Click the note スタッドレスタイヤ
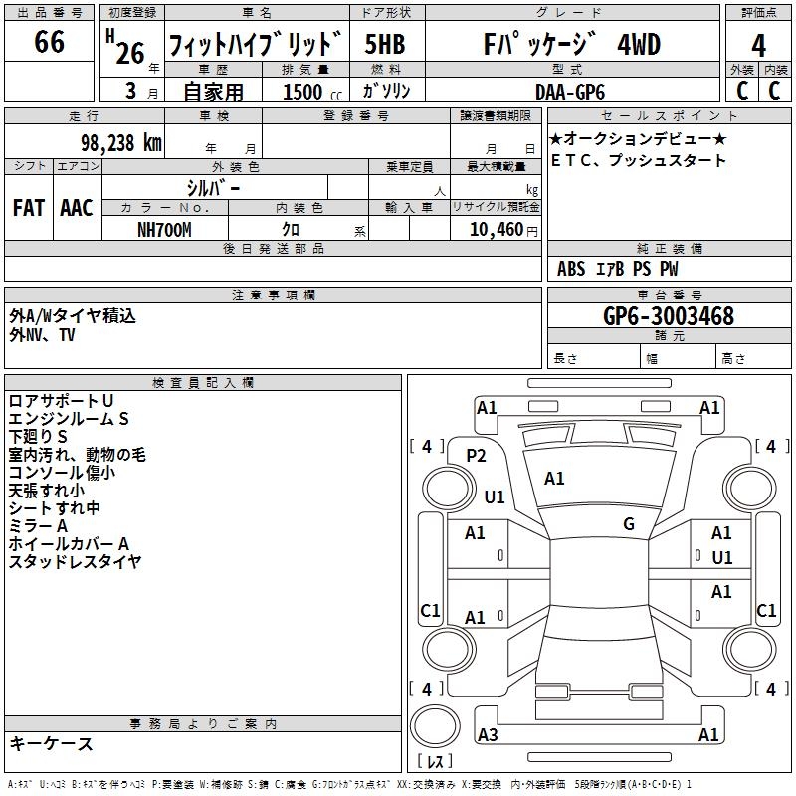The height and width of the screenshot is (796, 796). coord(75,561)
